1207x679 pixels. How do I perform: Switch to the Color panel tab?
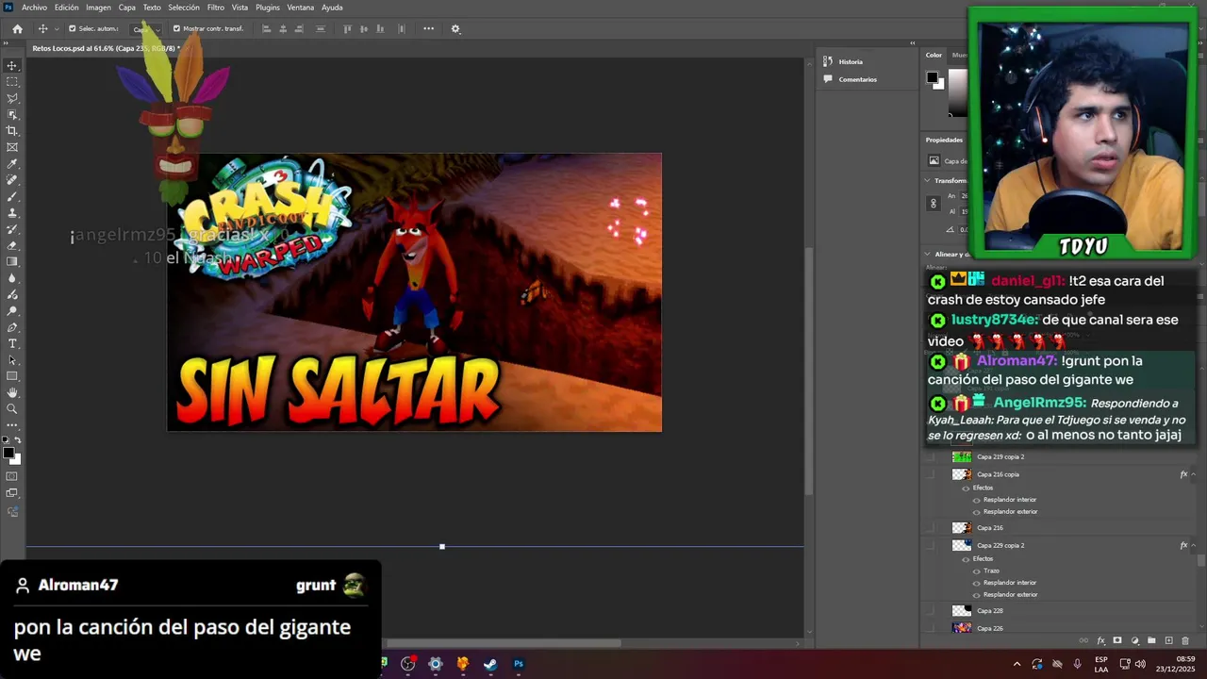pyautogui.click(x=934, y=56)
